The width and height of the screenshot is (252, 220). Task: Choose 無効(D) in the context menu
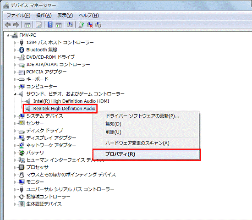point(146,124)
